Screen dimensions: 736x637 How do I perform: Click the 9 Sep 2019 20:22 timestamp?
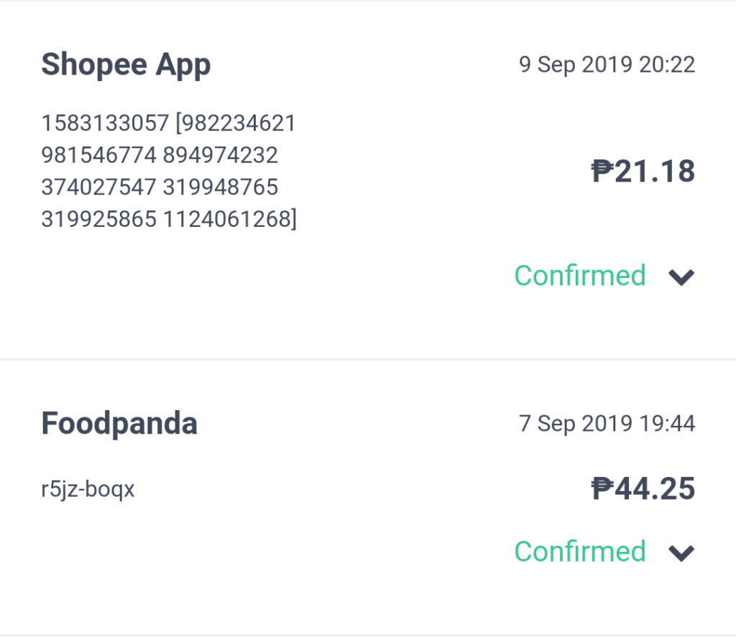tap(607, 65)
